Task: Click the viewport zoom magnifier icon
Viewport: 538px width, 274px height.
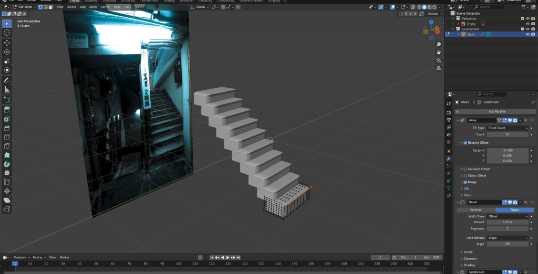Action: click(x=439, y=45)
